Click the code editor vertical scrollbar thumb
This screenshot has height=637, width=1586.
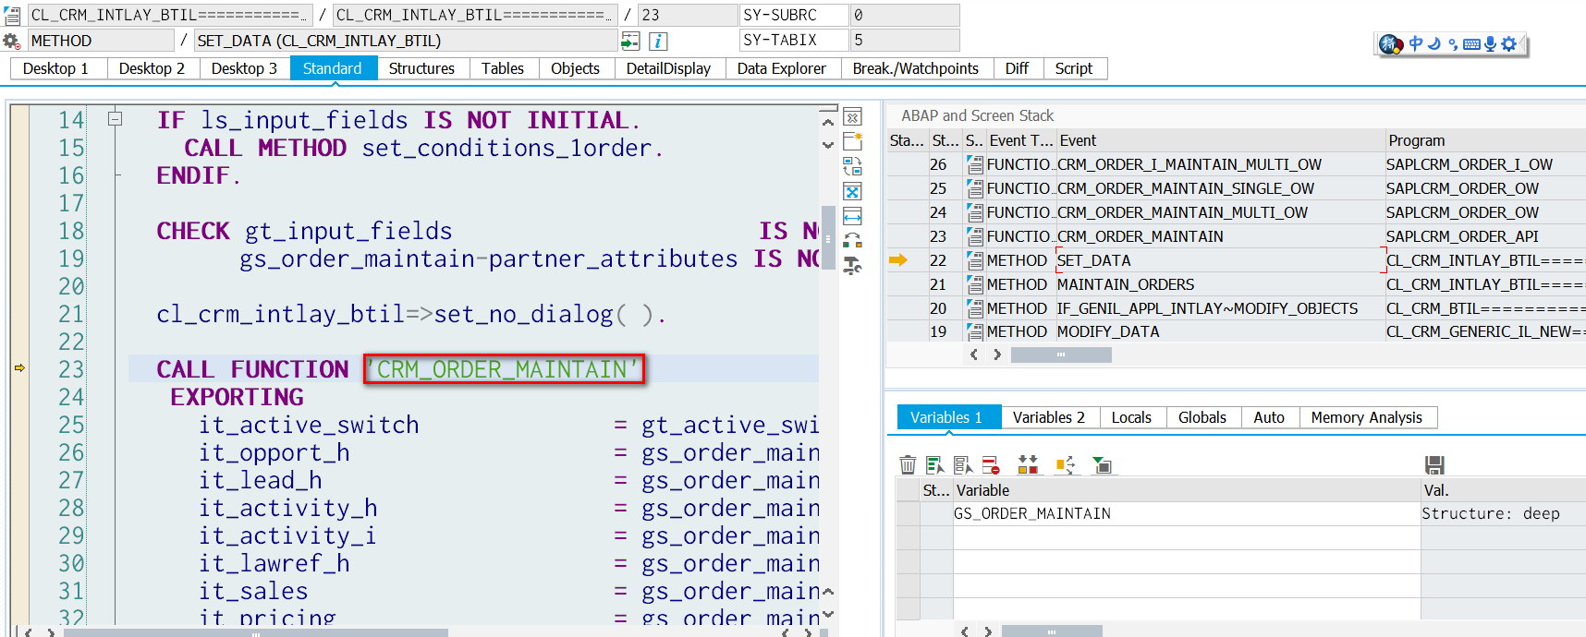point(828,239)
